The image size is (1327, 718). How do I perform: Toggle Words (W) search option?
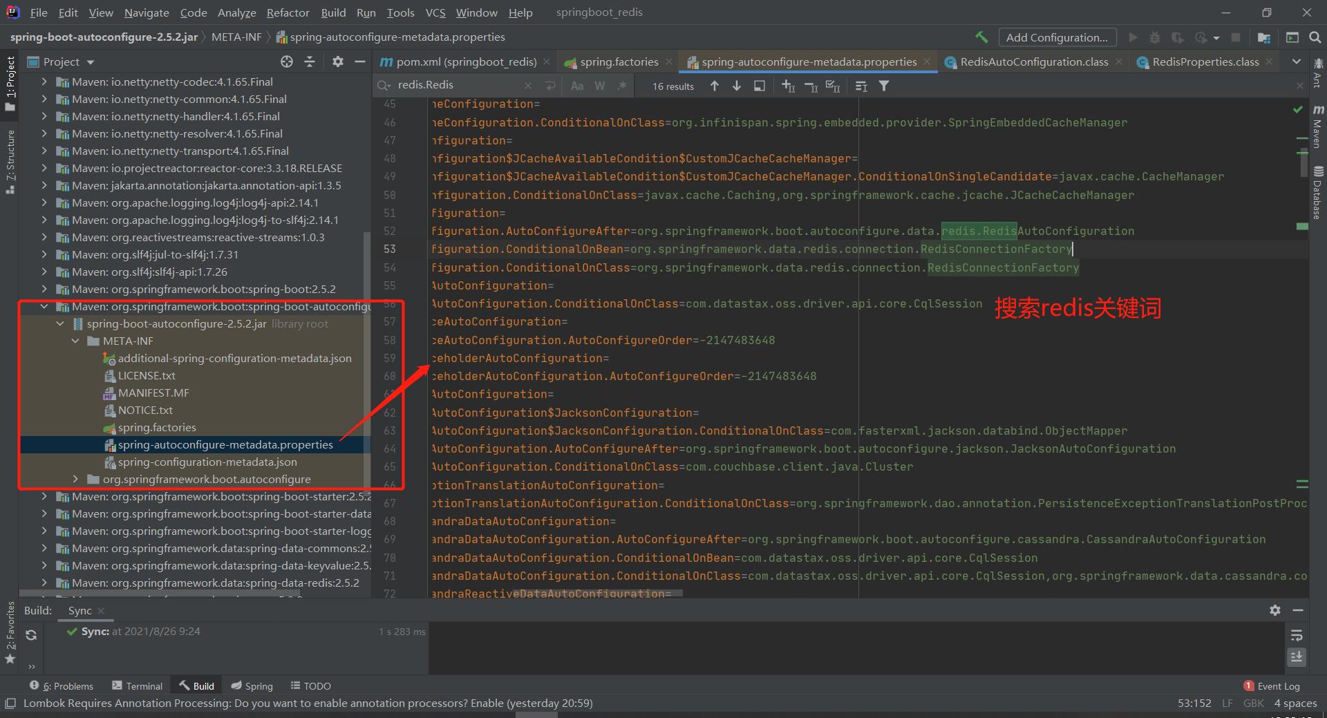pos(600,86)
